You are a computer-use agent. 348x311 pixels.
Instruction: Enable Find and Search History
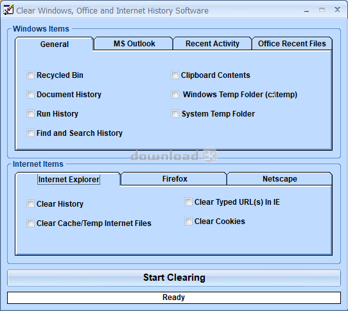click(30, 133)
